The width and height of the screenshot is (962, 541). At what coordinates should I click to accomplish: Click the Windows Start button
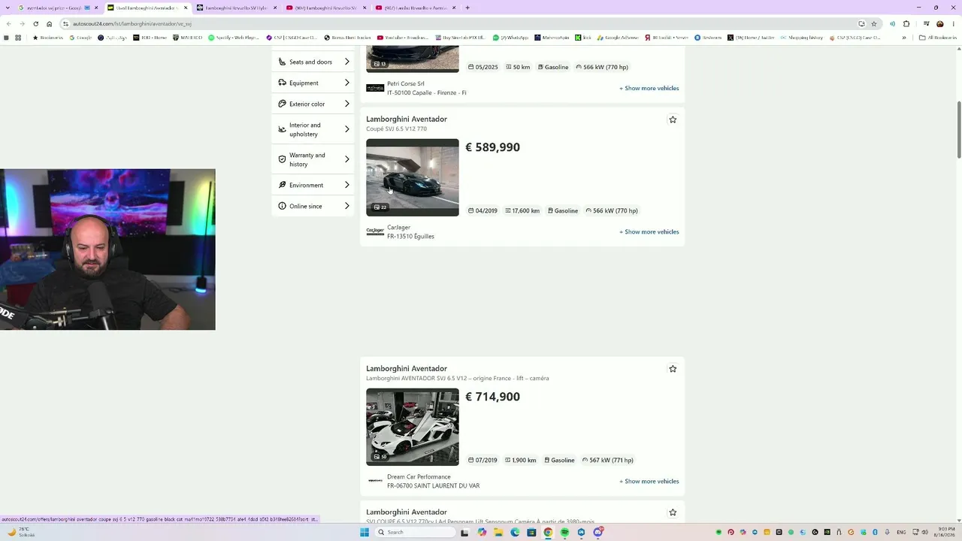365,532
